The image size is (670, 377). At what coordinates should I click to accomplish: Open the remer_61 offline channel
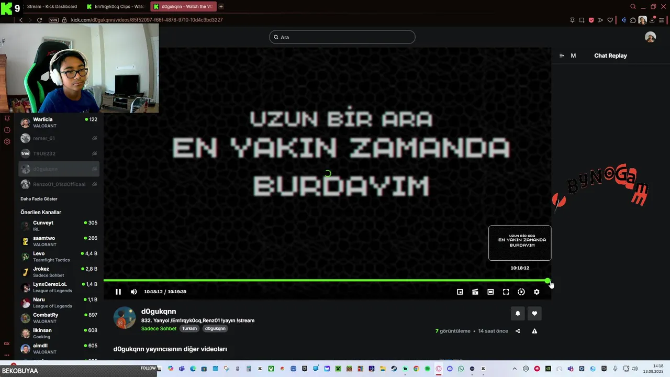point(59,138)
